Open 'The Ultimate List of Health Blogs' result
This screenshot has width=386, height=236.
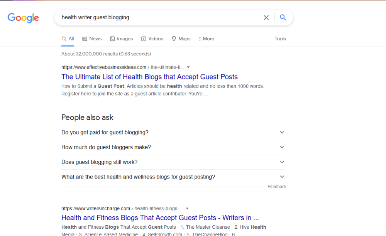click(x=149, y=77)
